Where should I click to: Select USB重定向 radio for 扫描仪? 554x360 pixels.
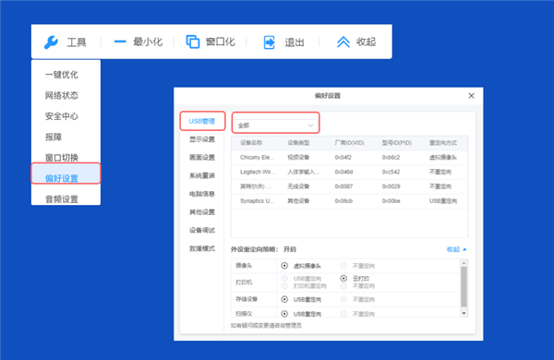tap(284, 314)
